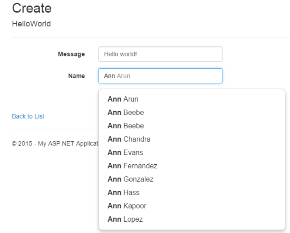Select the Ann Lopez suggestion
The width and height of the screenshot is (290, 233).
click(125, 219)
